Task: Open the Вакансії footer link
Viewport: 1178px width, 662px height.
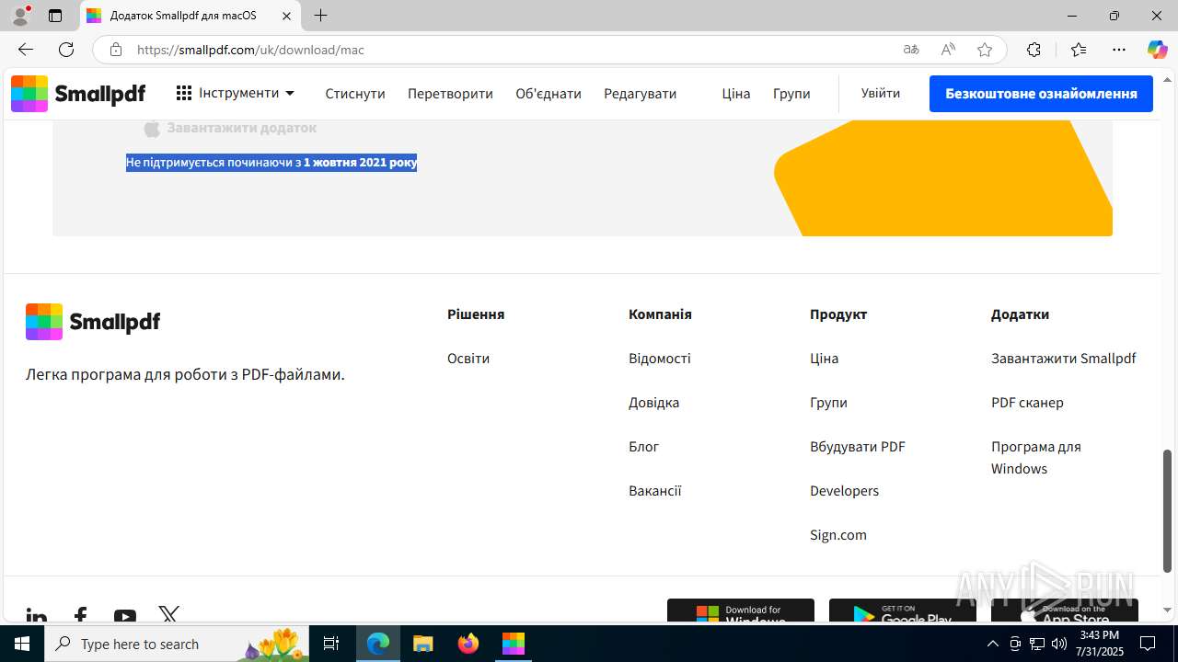Action: [654, 491]
